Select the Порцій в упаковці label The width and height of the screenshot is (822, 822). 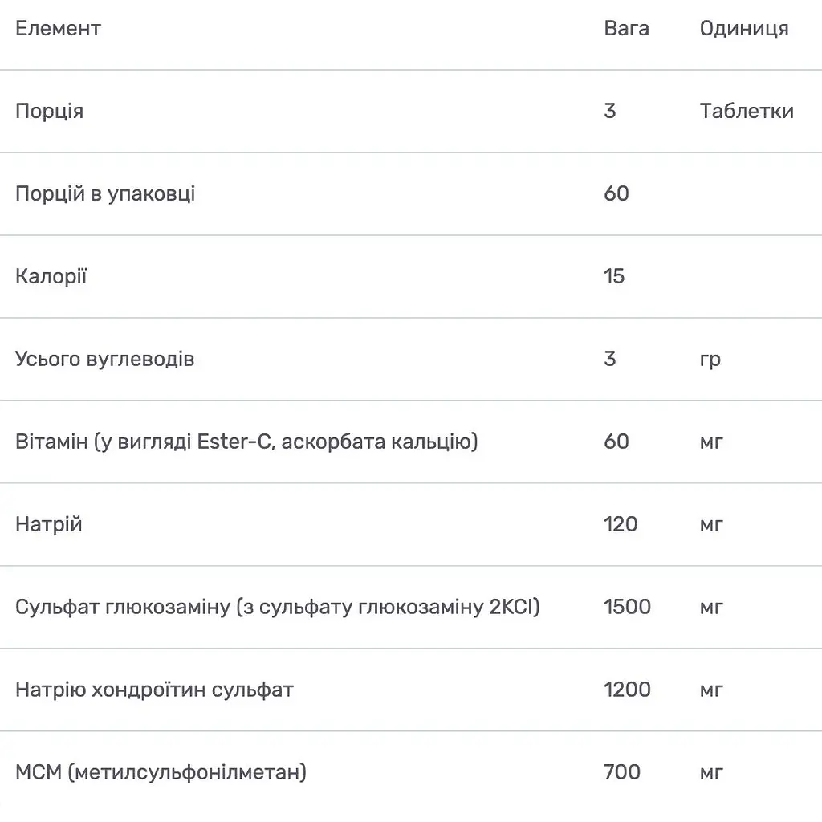click(x=105, y=193)
